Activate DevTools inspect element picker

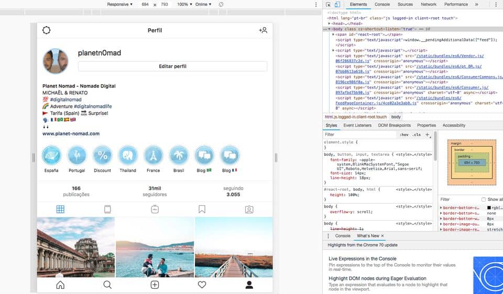[x=328, y=5]
